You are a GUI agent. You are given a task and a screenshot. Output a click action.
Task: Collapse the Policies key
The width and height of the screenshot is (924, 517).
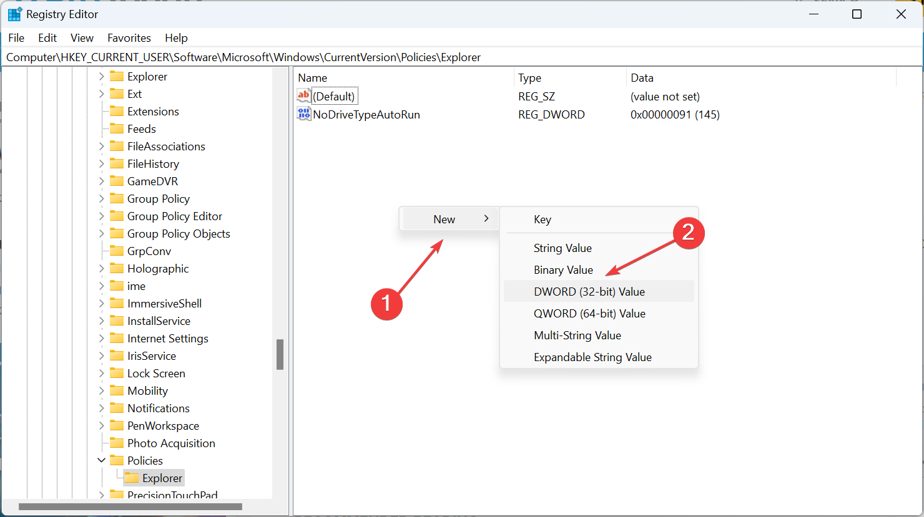tap(101, 460)
